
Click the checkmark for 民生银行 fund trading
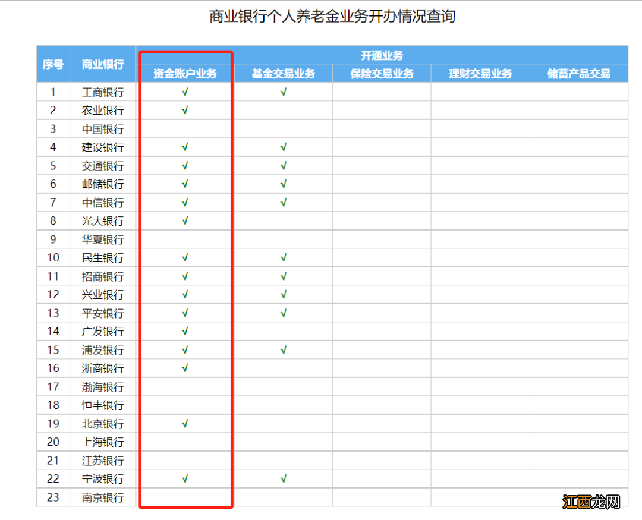pyautogui.click(x=284, y=257)
